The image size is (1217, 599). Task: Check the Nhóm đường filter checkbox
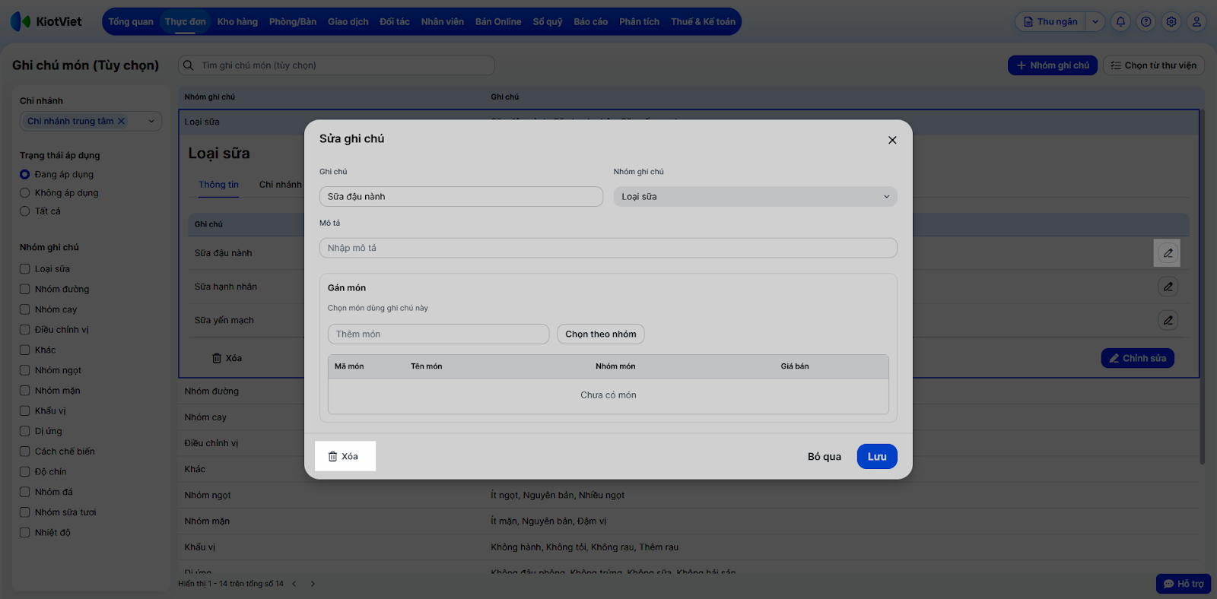pos(25,289)
